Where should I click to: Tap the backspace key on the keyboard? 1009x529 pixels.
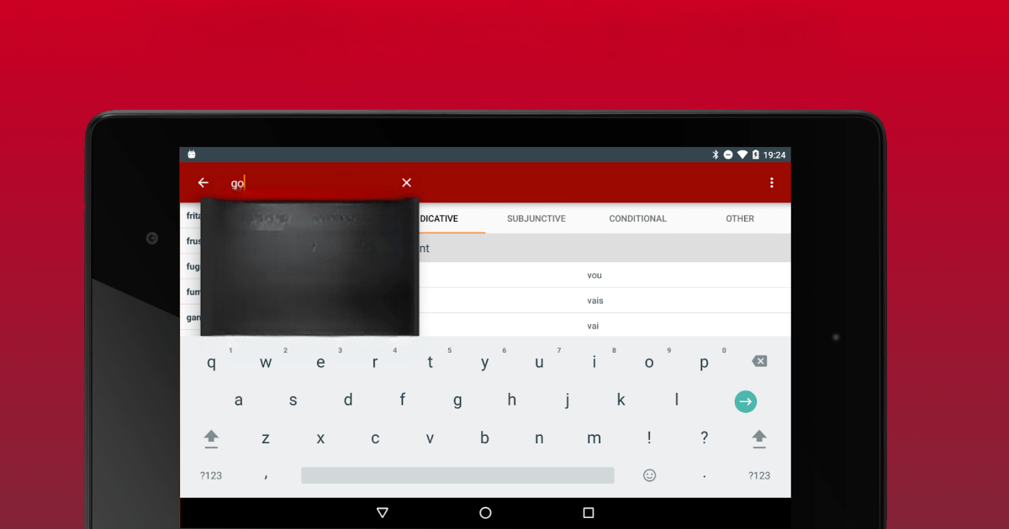click(759, 361)
